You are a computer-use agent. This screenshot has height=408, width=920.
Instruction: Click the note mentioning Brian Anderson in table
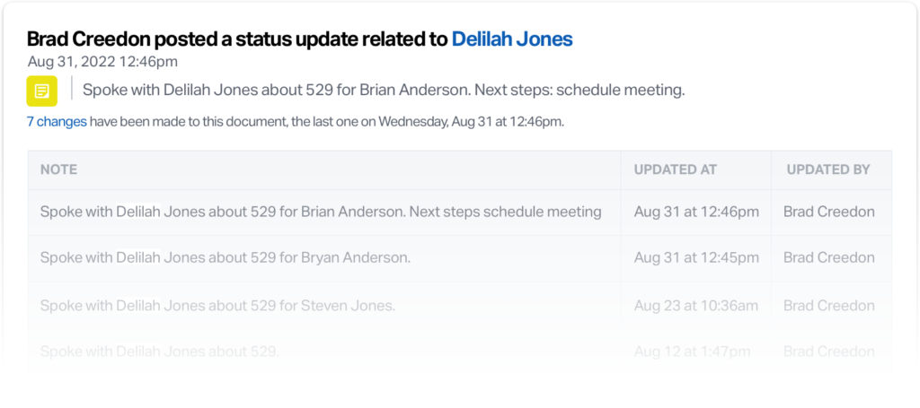(x=321, y=212)
